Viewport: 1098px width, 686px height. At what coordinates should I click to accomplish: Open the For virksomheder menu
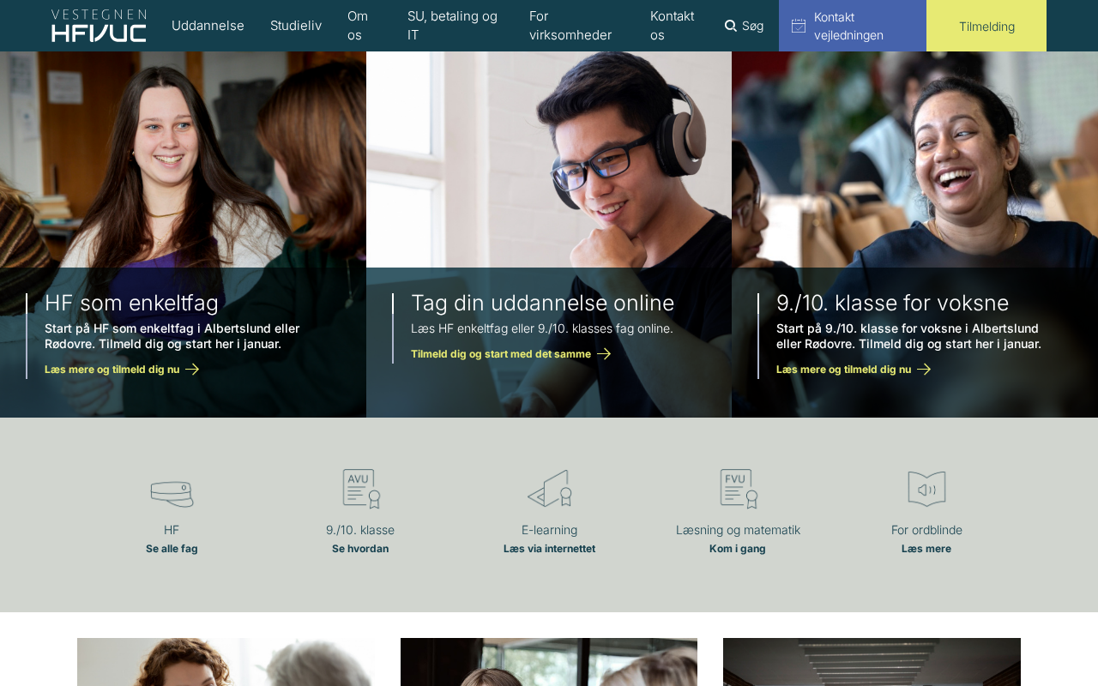(570, 26)
